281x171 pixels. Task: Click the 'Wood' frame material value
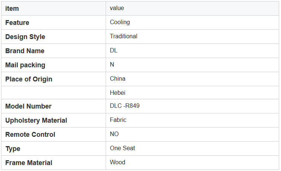click(118, 162)
